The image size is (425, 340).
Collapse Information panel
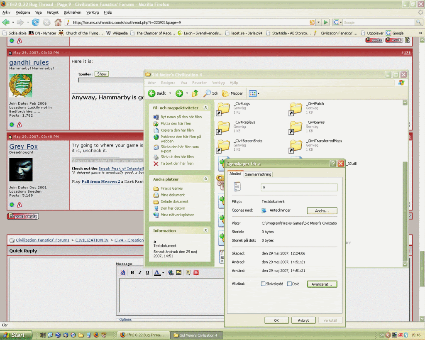tap(206, 230)
